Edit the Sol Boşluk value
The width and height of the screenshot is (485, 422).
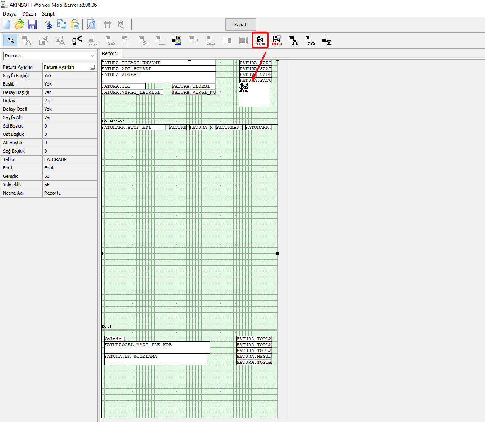70,126
